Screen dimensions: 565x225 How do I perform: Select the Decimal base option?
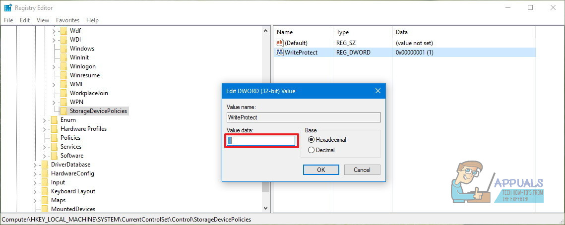click(312, 150)
